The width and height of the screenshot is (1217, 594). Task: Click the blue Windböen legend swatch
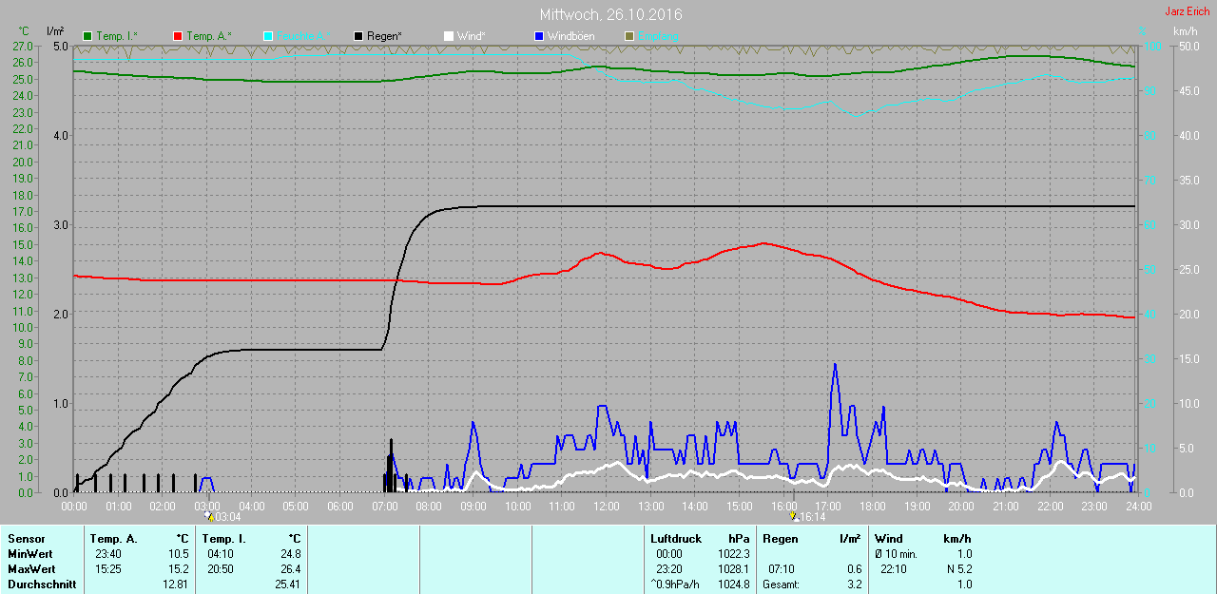tap(539, 36)
